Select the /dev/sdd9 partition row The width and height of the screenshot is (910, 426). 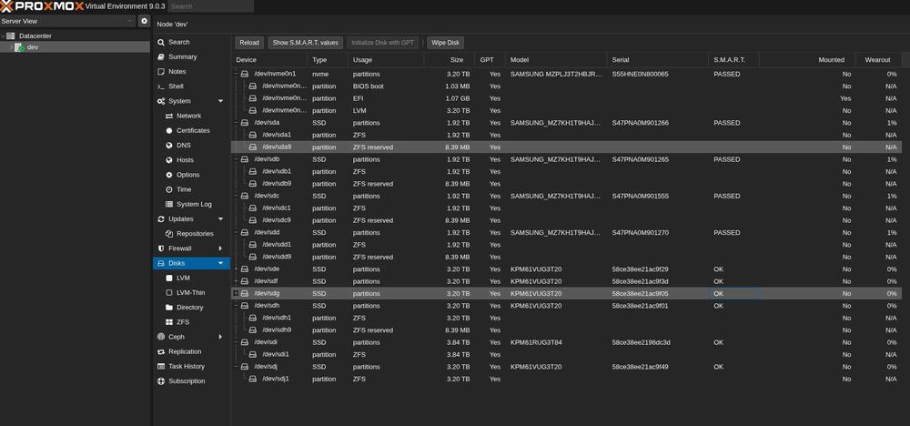(x=566, y=257)
